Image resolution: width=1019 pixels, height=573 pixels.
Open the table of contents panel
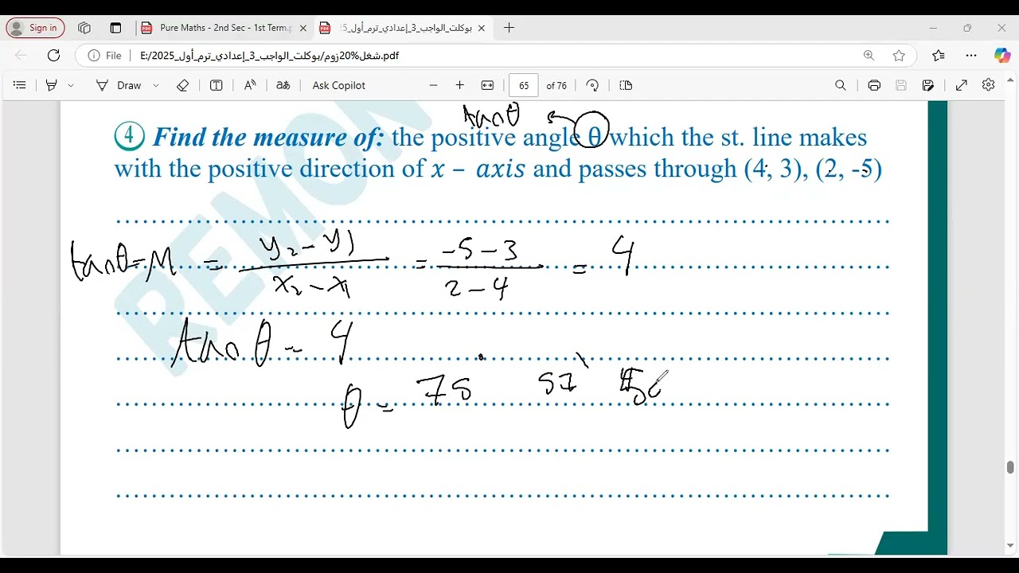click(20, 85)
